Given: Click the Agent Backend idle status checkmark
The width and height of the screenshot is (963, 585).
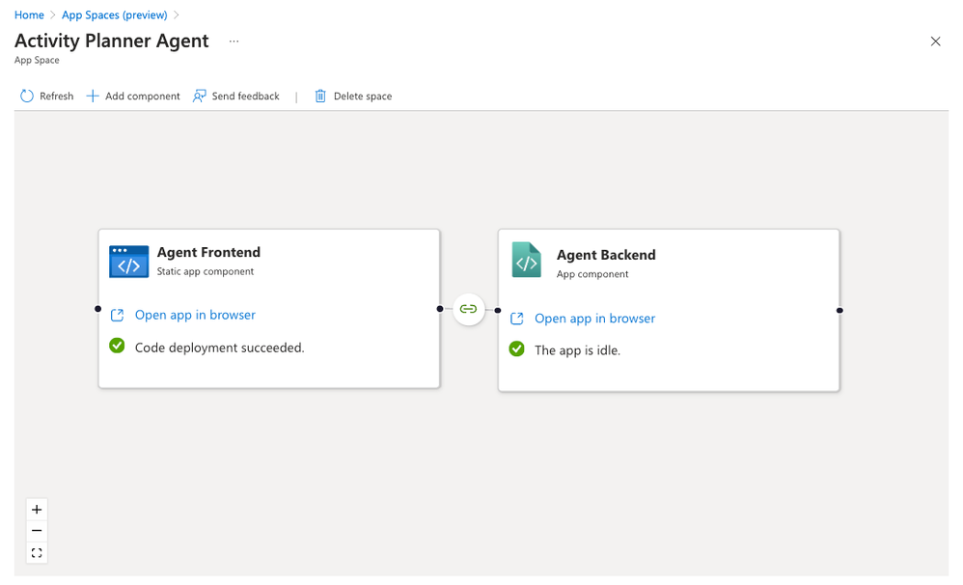Looking at the screenshot, I should (516, 349).
